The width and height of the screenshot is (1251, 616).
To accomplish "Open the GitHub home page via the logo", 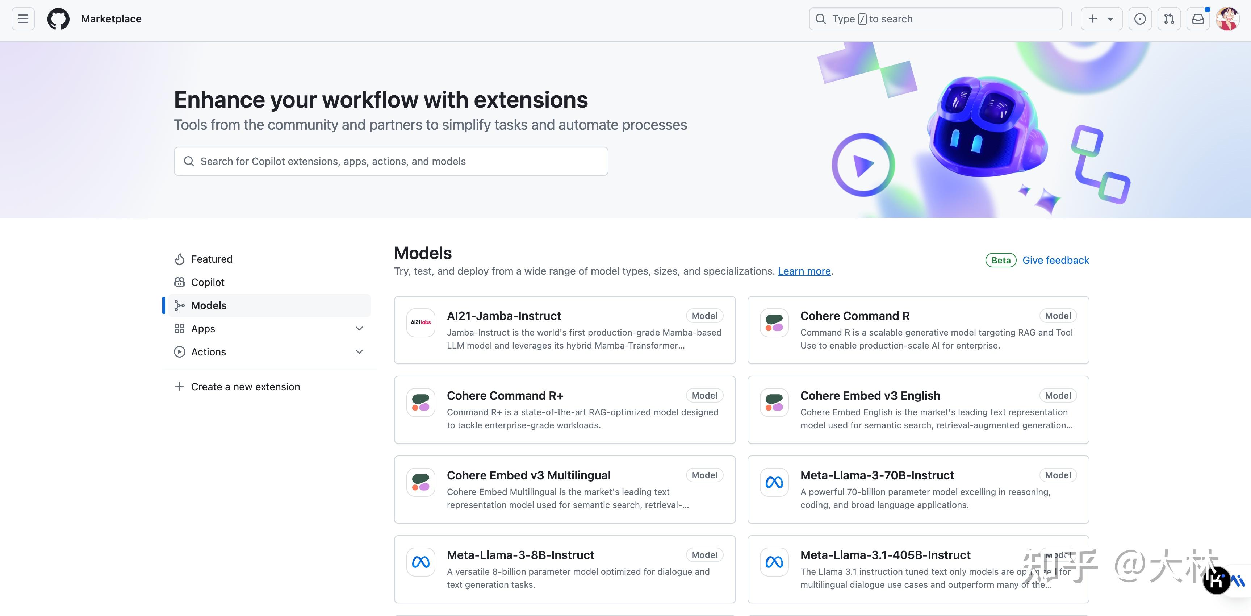I will [58, 18].
